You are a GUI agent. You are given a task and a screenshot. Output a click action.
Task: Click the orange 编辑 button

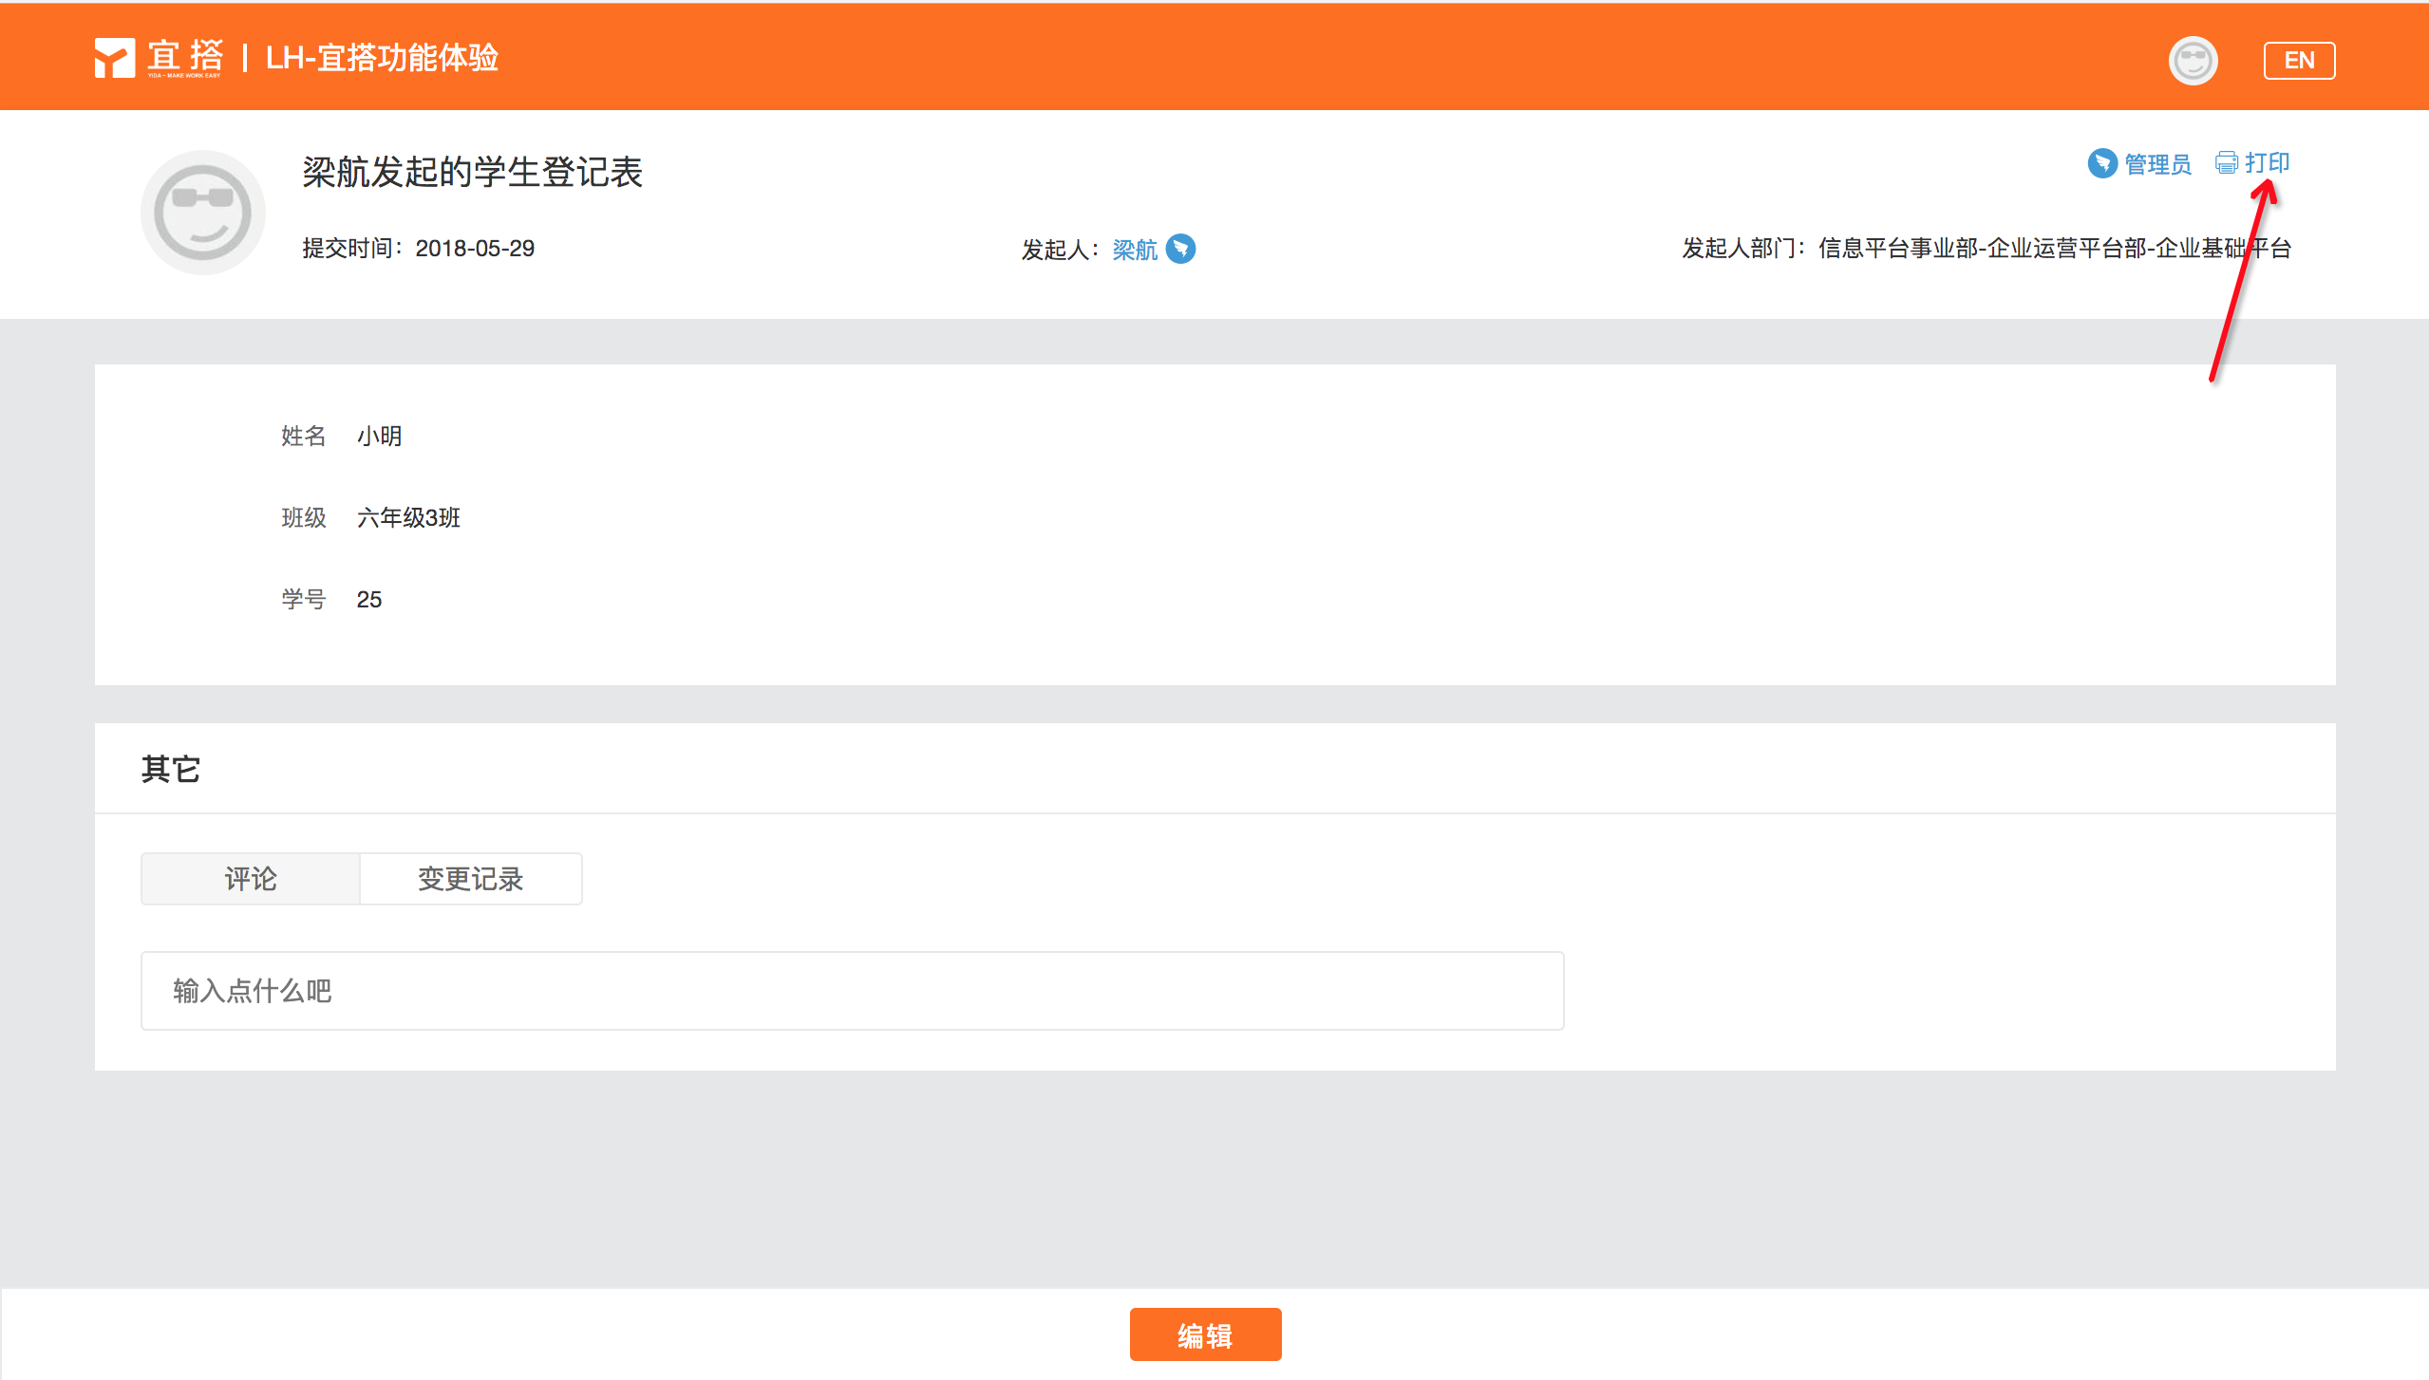pos(1204,1334)
